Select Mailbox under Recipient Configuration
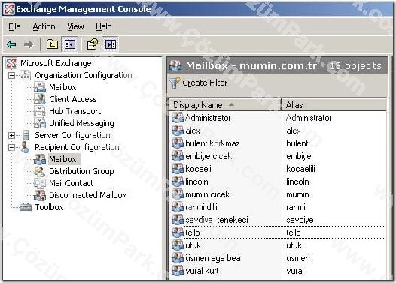396x283 pixels. coord(62,159)
